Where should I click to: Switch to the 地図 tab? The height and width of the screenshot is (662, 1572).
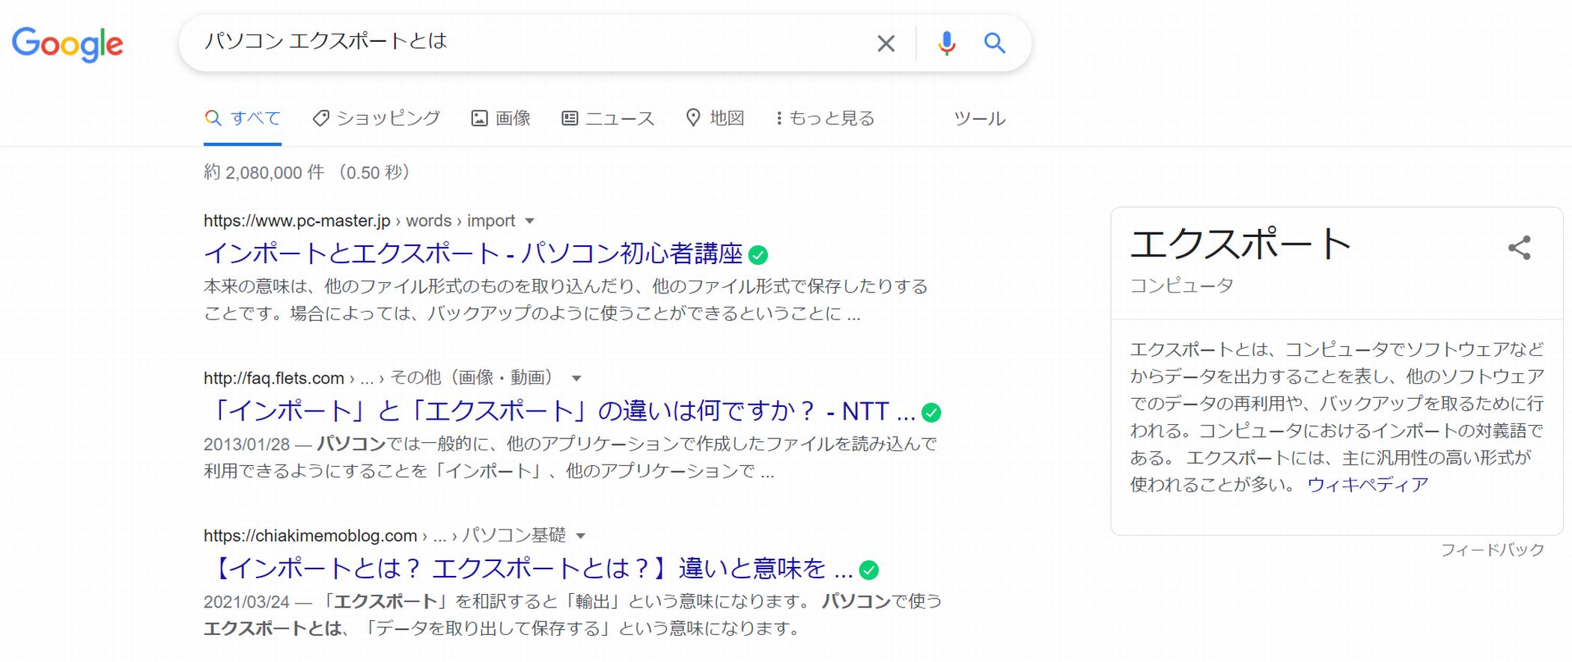(715, 118)
